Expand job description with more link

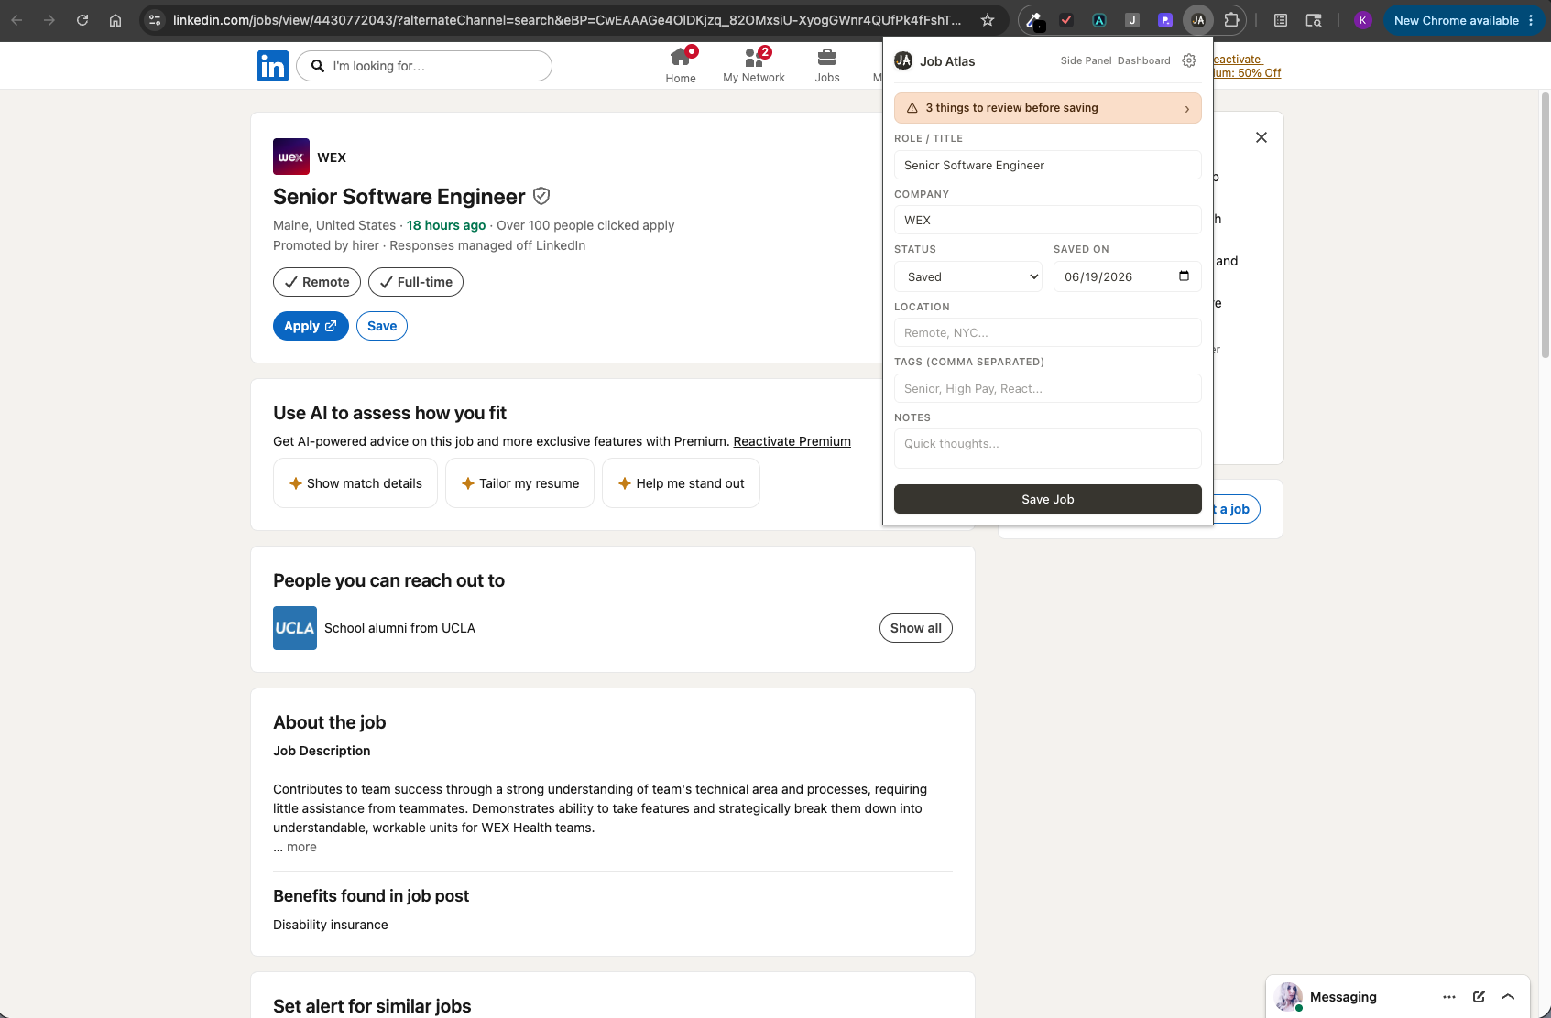tap(301, 847)
